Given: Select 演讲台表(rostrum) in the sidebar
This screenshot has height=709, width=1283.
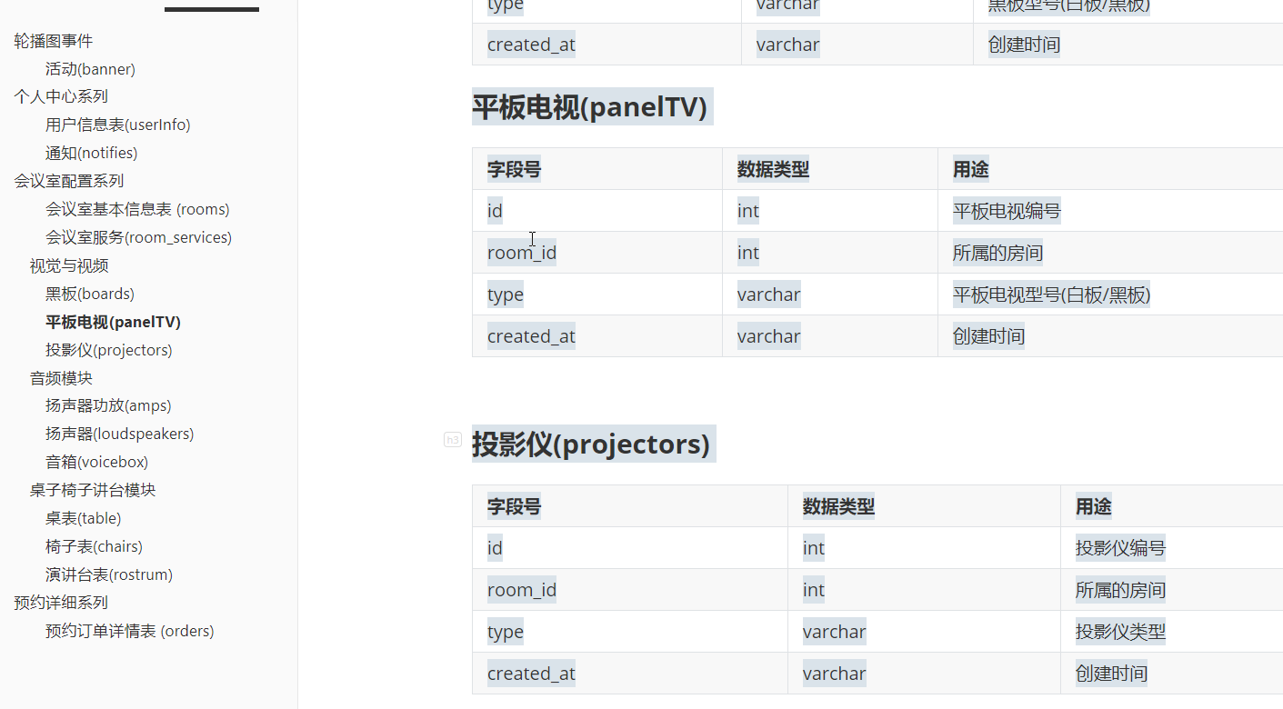Looking at the screenshot, I should click(x=107, y=574).
